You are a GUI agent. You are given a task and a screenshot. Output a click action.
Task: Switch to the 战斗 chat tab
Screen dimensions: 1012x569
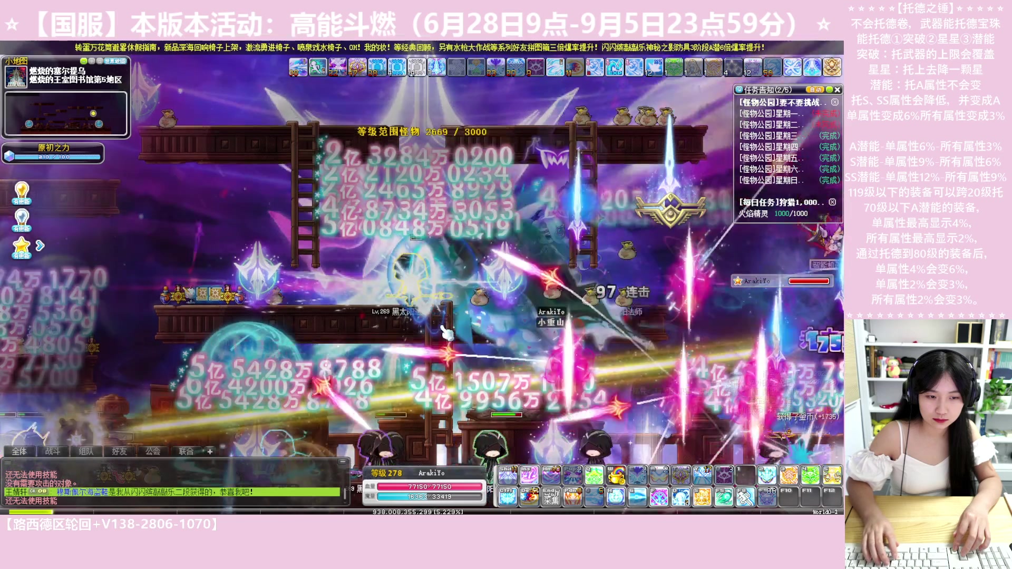(x=52, y=451)
